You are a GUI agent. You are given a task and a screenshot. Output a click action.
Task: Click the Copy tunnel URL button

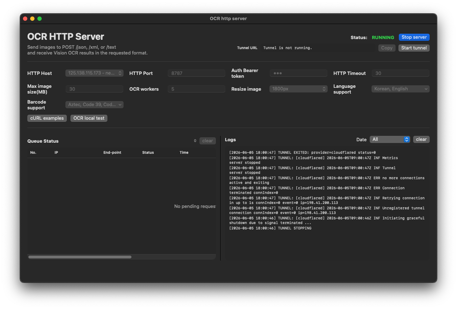point(387,48)
